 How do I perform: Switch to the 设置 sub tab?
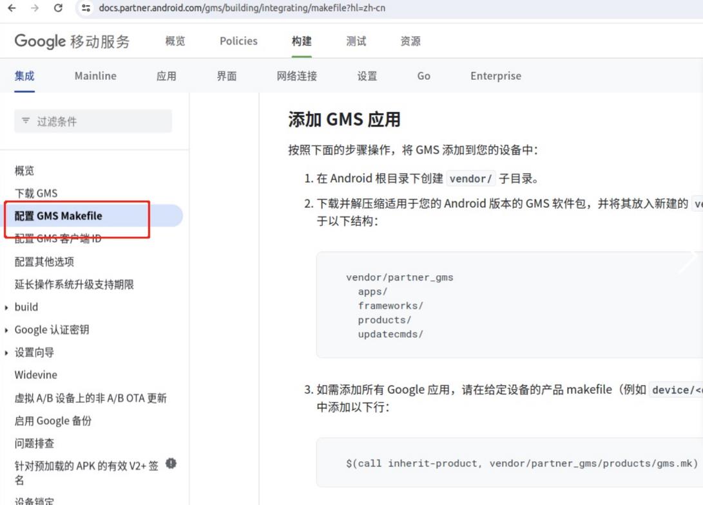pyautogui.click(x=367, y=76)
